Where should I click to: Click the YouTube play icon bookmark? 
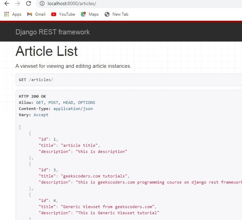point(54,14)
